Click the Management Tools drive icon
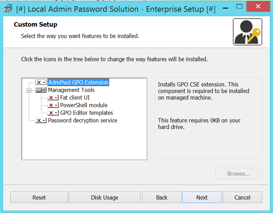The height and width of the screenshot is (213, 273). (41, 90)
